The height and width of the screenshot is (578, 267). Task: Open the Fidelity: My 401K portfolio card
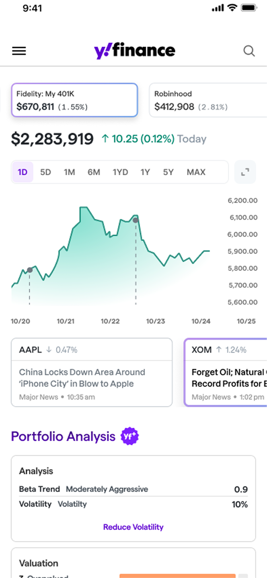tap(74, 100)
